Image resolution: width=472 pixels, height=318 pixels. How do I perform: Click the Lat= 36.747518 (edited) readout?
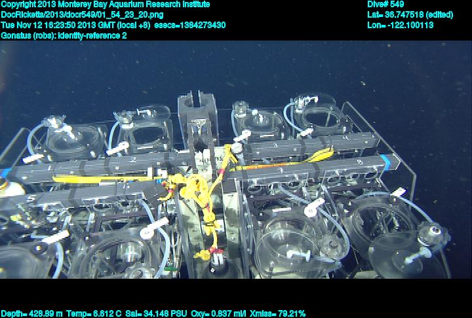tap(410, 15)
